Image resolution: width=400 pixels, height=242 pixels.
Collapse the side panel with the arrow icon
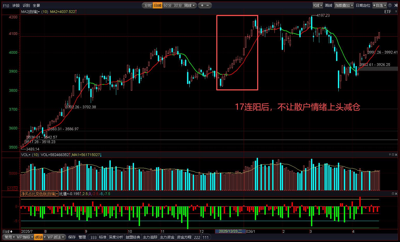click(396, 5)
